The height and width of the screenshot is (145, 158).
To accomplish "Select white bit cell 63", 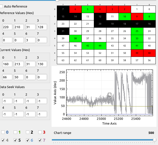I will 63,60.
